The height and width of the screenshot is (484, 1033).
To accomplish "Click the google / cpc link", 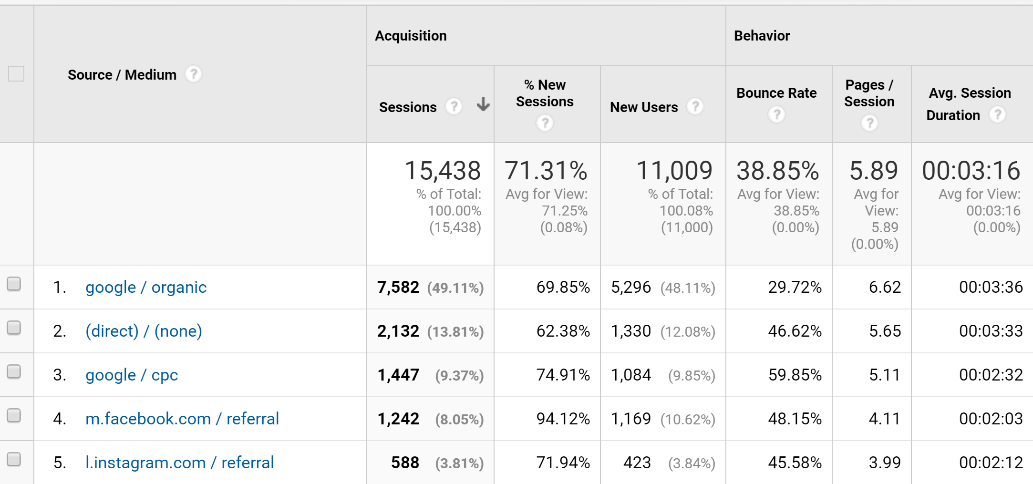I will (132, 375).
